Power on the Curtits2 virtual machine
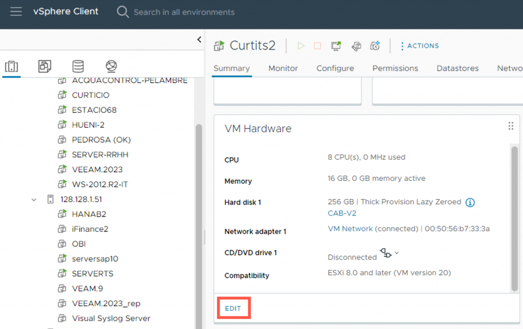The image size is (523, 329). click(301, 45)
